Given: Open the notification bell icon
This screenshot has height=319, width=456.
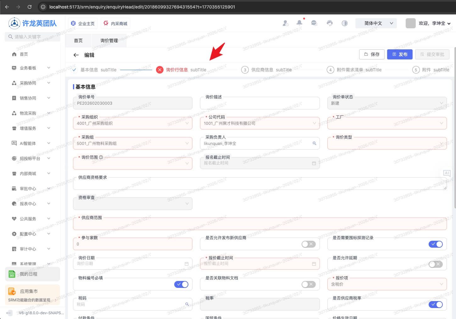Looking at the screenshot, I should (x=299, y=23).
